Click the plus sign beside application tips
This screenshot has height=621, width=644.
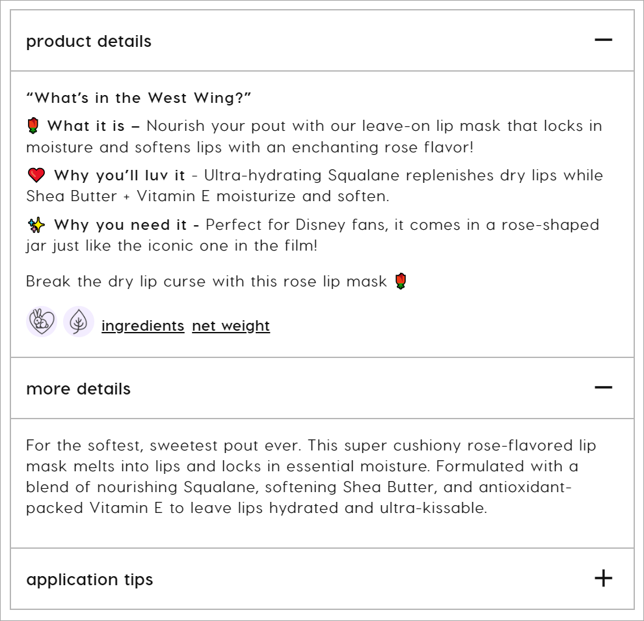coord(604,578)
